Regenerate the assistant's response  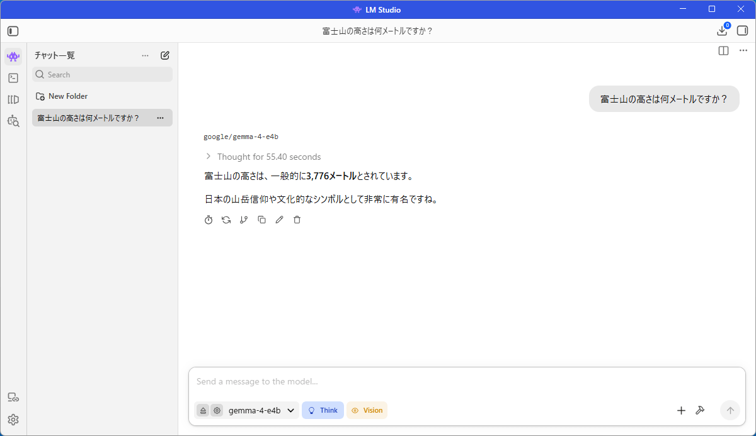[226, 220]
